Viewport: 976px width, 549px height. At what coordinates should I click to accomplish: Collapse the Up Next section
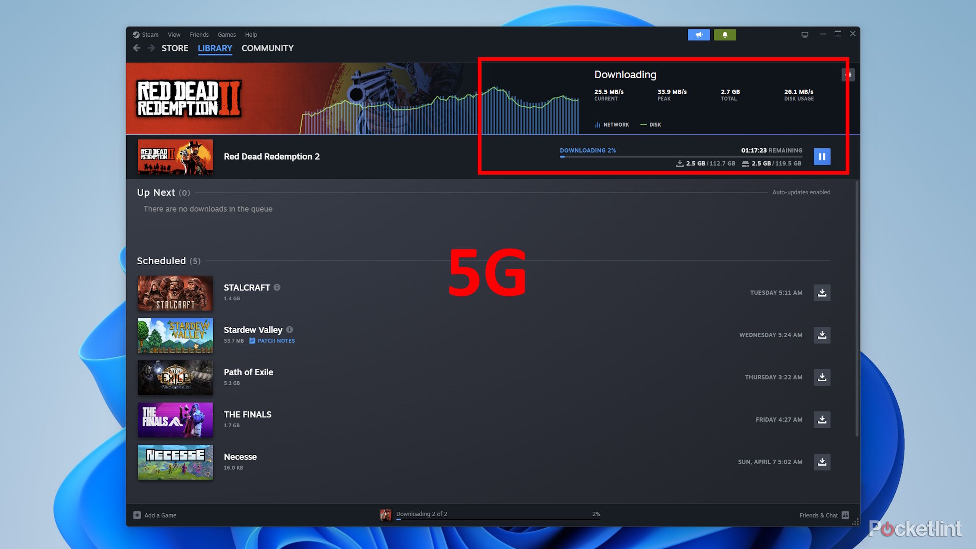[x=156, y=193]
